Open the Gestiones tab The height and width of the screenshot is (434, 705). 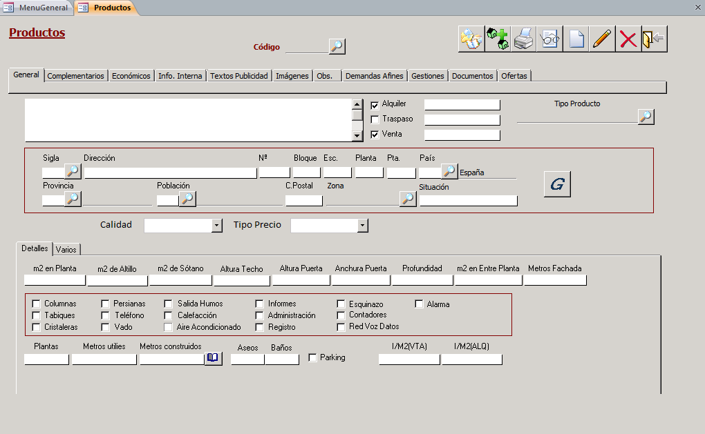click(x=428, y=76)
